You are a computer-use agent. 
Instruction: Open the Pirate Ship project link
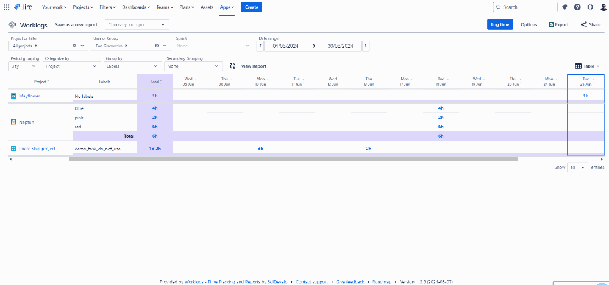pyautogui.click(x=37, y=149)
